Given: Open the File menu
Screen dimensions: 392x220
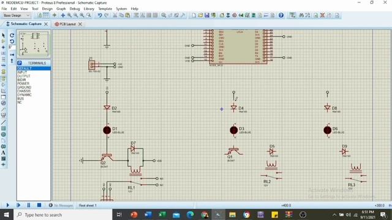Looking at the screenshot, I should (x=4, y=9).
